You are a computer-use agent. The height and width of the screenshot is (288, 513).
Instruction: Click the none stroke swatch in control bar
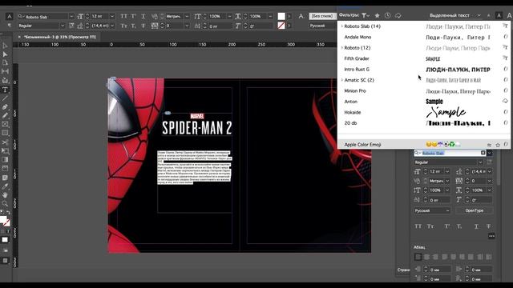(281, 26)
